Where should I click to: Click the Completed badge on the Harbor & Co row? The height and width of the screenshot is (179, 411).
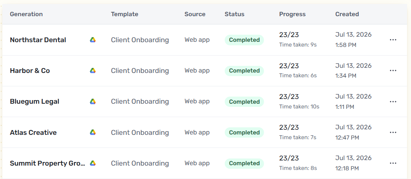click(x=244, y=71)
